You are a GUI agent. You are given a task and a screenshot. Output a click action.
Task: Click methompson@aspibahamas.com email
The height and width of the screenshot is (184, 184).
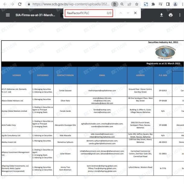pyautogui.click(x=102, y=90)
